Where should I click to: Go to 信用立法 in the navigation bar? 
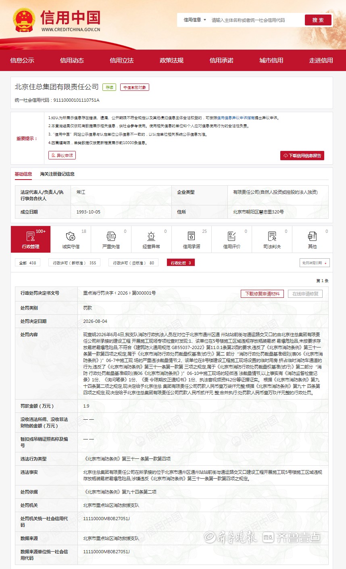pos(122,61)
